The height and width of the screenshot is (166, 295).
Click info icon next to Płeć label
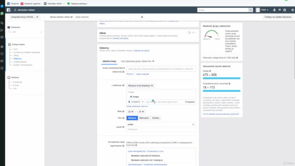pyautogui.click(x=124, y=118)
